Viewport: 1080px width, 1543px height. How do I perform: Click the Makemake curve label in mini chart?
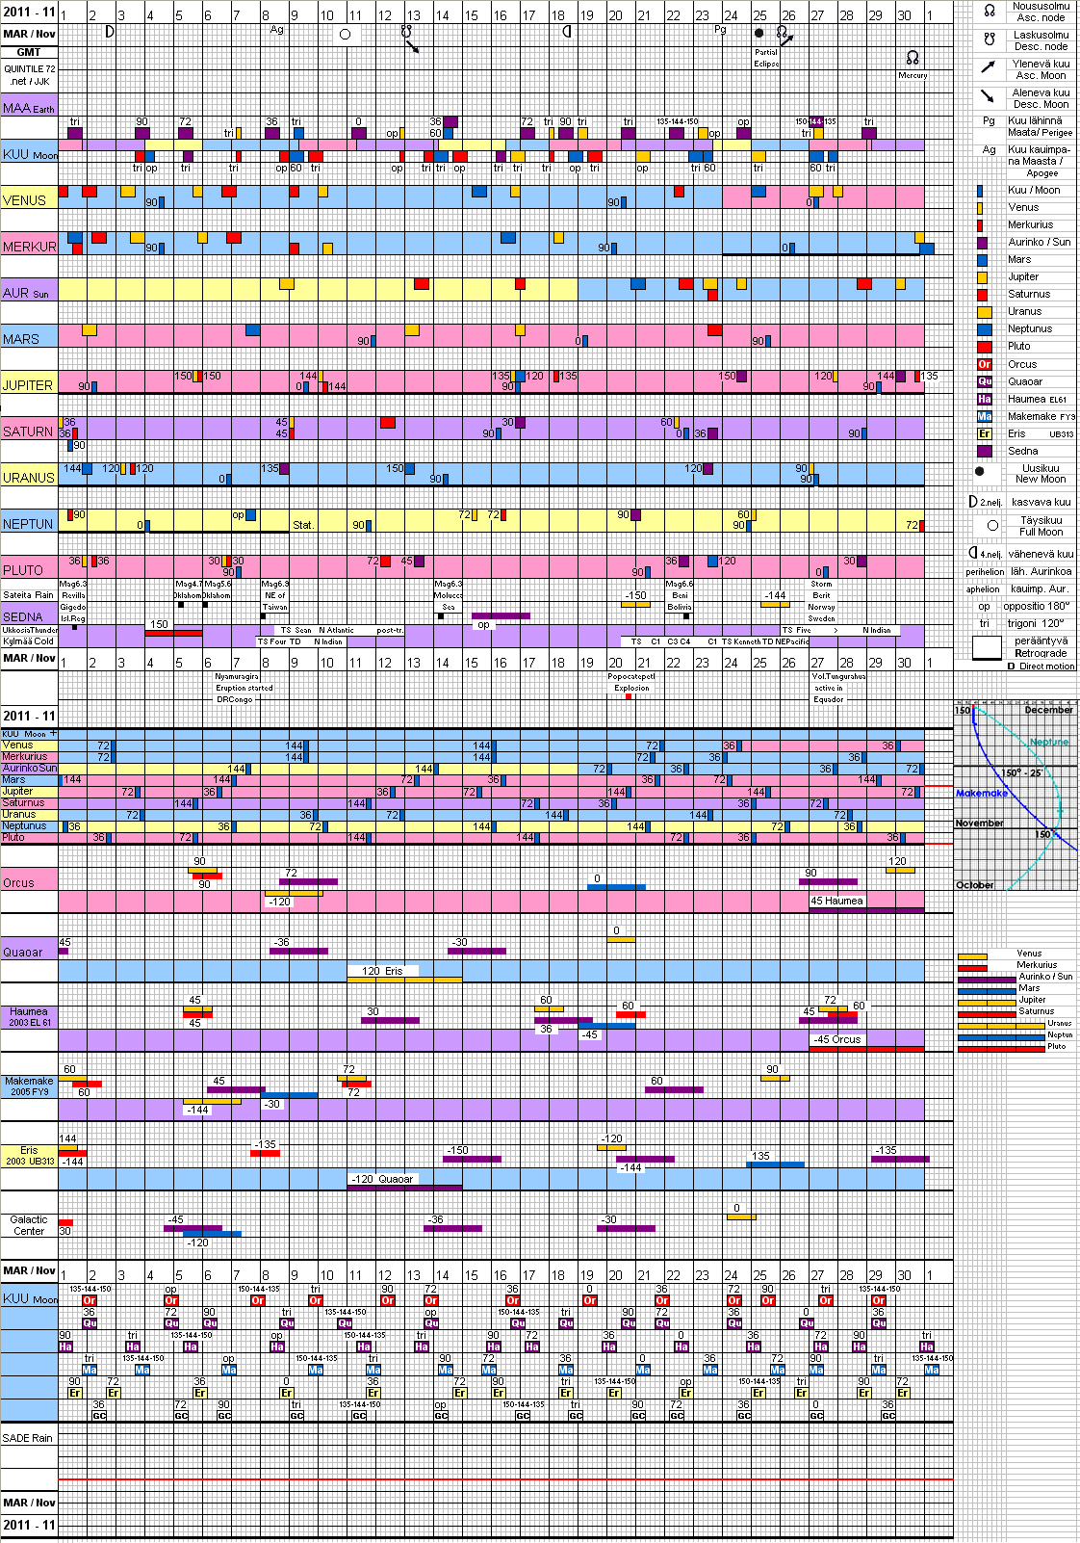click(x=981, y=794)
